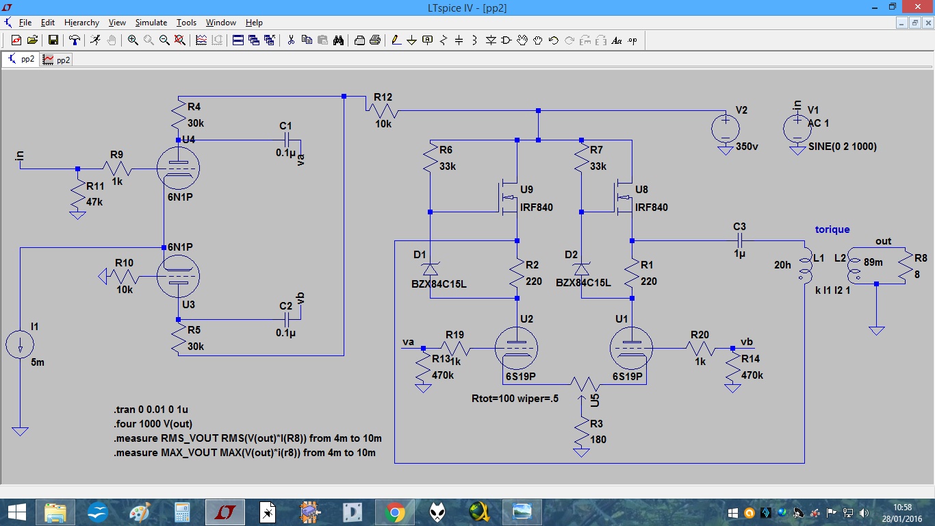Select the SPICE Directive (.op) tool

click(x=632, y=40)
